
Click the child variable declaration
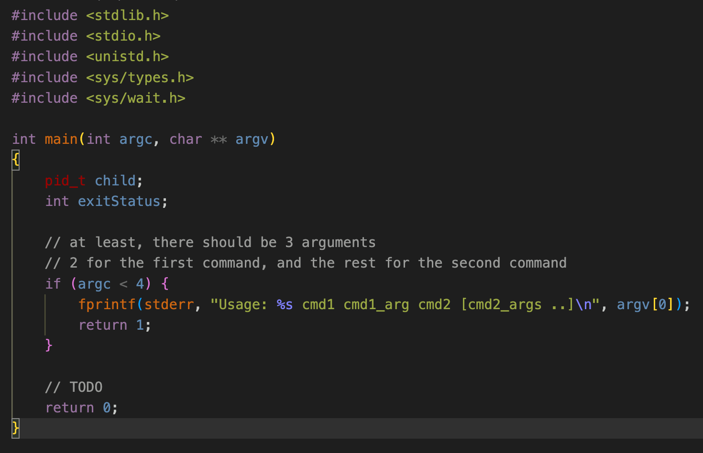(114, 180)
